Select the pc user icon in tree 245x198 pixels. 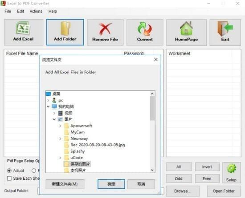pyautogui.click(x=54, y=100)
